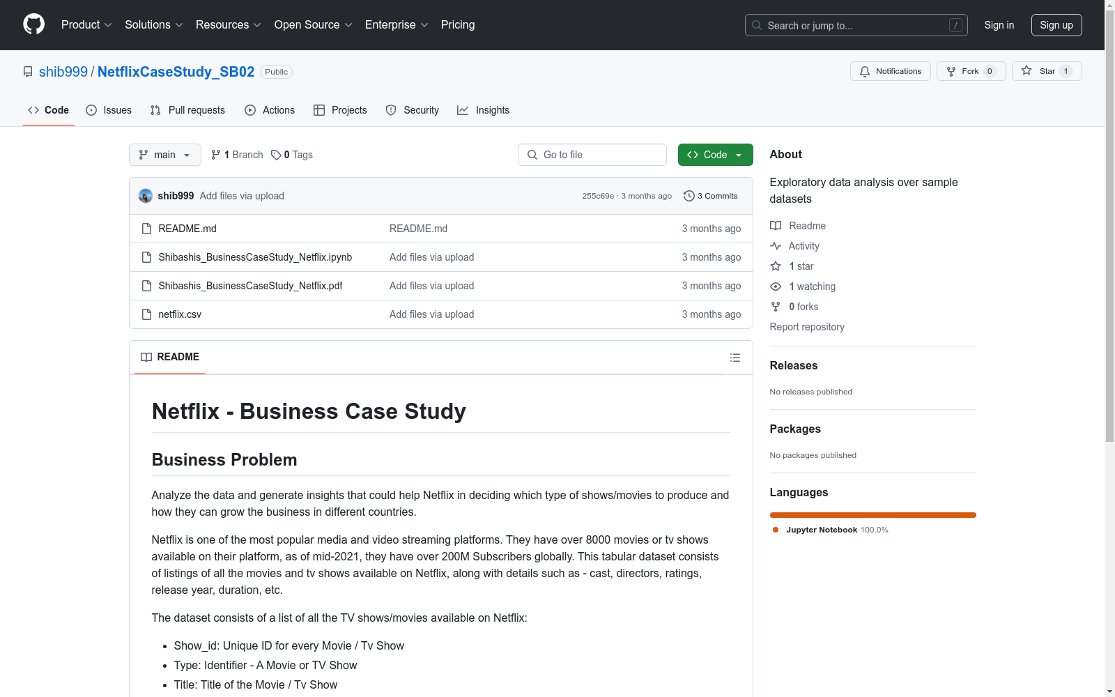The width and height of the screenshot is (1115, 697).
Task: Open Shibashis_BusinessCaseStudy_Netflix.pdf file
Action: pos(250,286)
